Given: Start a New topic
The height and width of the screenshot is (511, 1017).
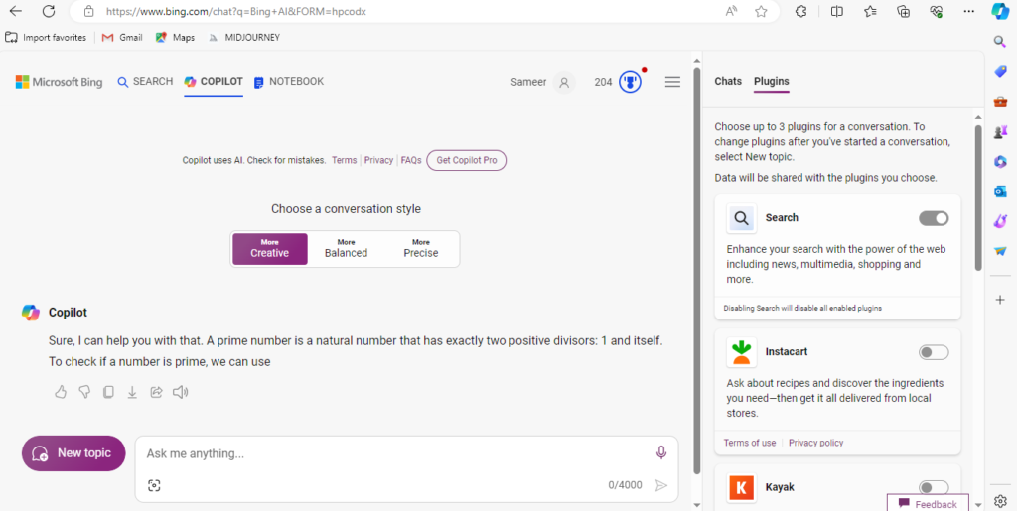Looking at the screenshot, I should 73,453.
